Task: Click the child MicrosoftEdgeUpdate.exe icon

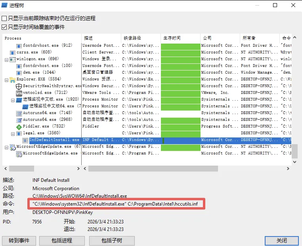Action: pyautogui.click(x=19, y=154)
